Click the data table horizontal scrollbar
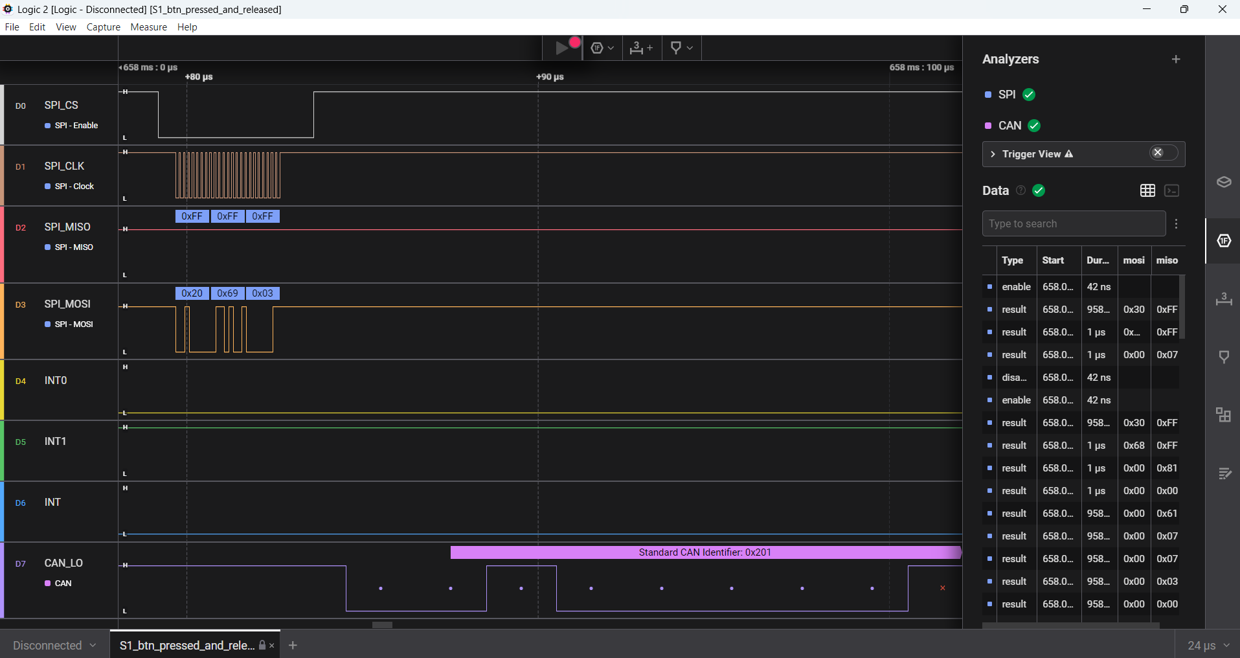 click(1070, 626)
